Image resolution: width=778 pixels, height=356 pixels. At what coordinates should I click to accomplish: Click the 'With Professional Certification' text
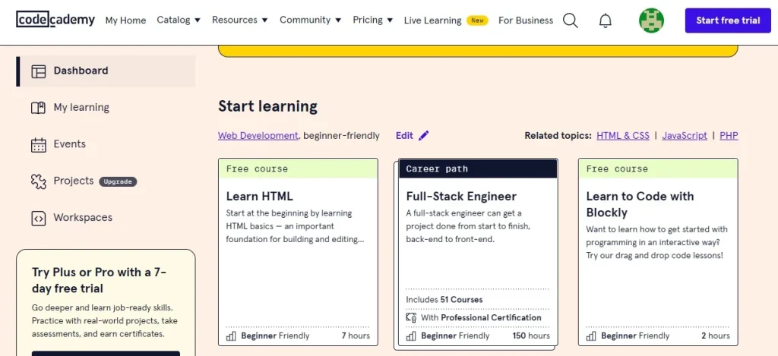click(481, 317)
